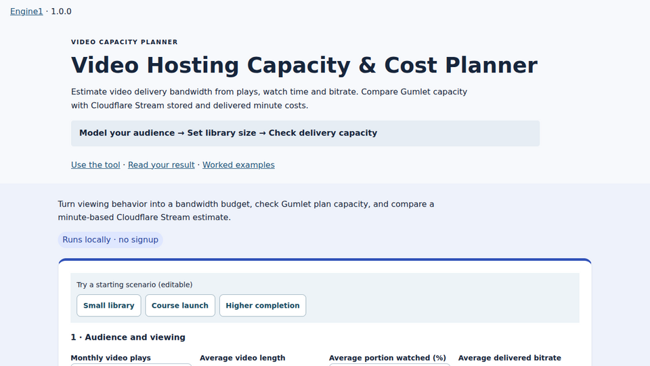Load the 'Small library' scenario
Screen dimensions: 650x366
pos(108,306)
